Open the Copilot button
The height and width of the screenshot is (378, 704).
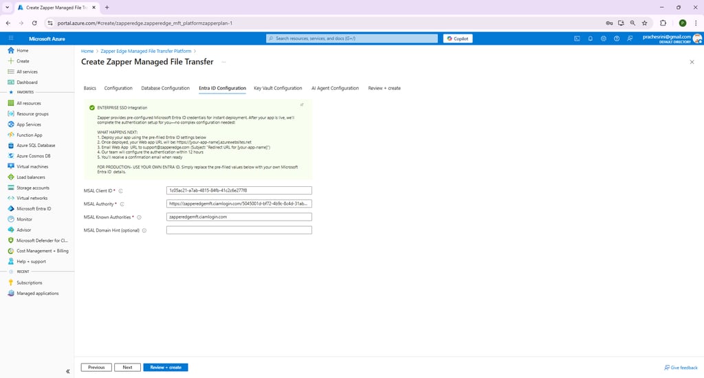[x=458, y=38]
